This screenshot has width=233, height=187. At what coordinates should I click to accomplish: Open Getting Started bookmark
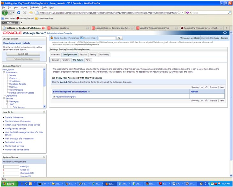[25, 18]
